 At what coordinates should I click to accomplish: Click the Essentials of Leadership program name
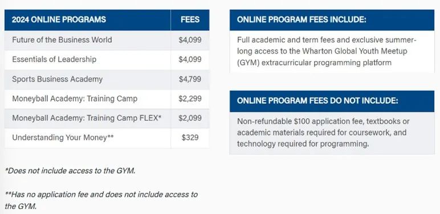click(54, 59)
